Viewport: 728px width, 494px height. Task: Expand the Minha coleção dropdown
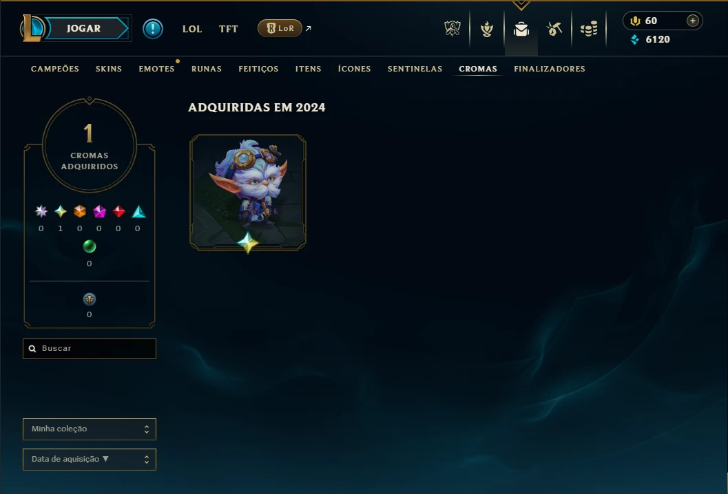click(89, 429)
